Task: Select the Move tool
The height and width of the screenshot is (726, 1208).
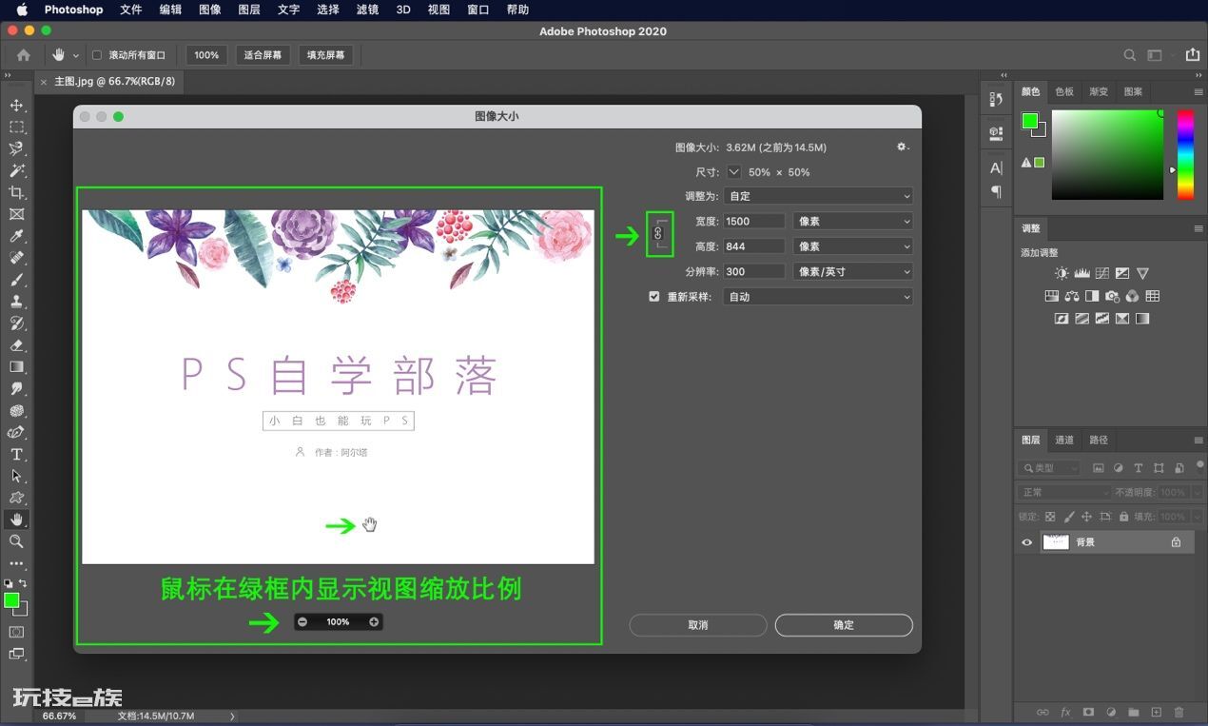Action: click(16, 105)
